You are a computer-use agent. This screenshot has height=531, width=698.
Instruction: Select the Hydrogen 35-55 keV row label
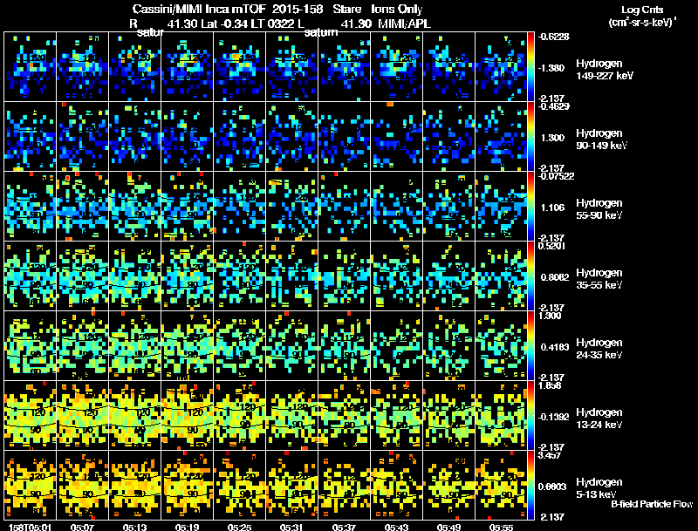(x=599, y=279)
